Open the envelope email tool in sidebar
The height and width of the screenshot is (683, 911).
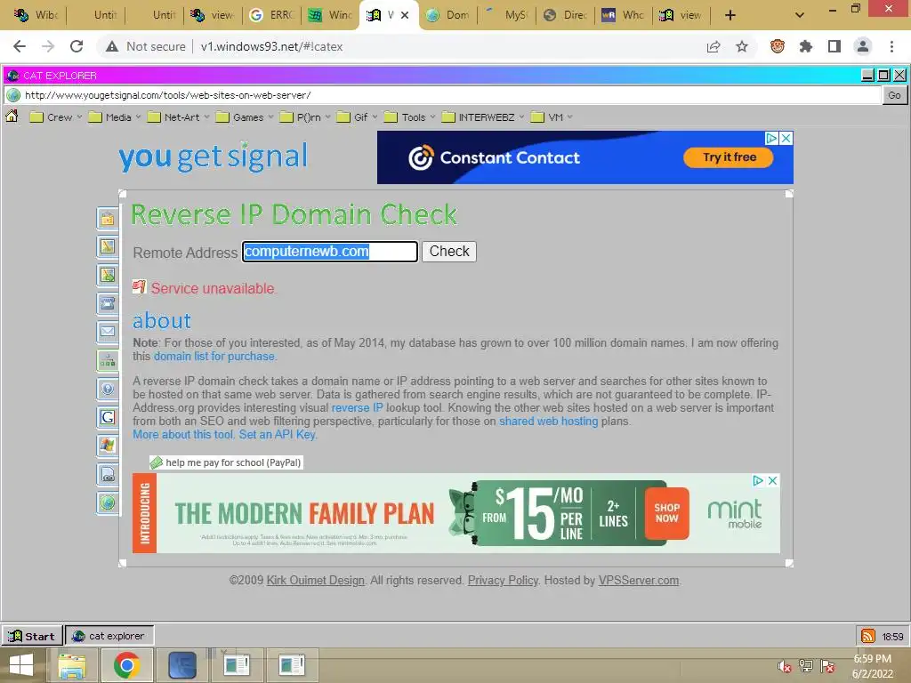[108, 332]
